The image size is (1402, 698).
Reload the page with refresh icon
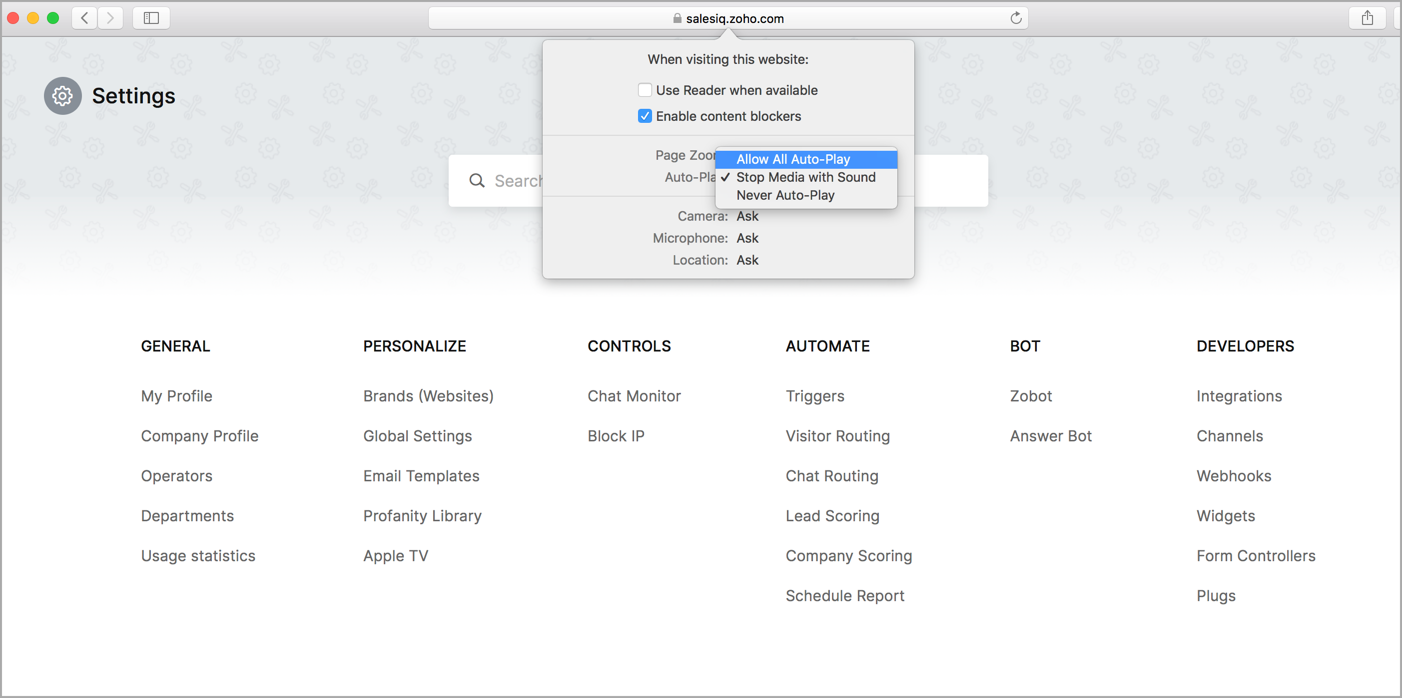tap(1016, 18)
